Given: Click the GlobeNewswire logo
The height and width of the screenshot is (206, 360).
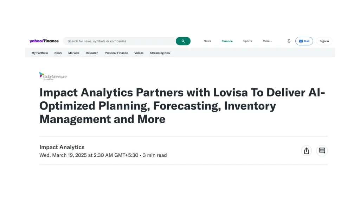Looking at the screenshot, I should coord(53,76).
